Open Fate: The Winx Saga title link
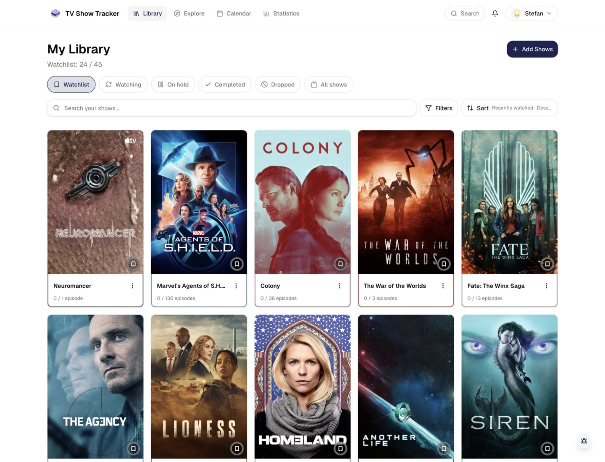This screenshot has height=462, width=605. tap(496, 286)
